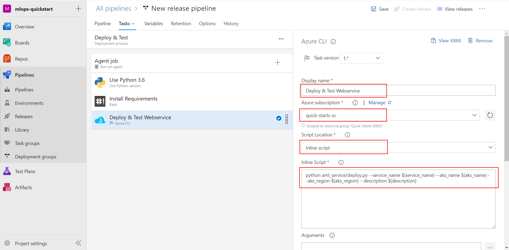
Task: Open Deploy & Test stage more options
Action: coord(281,39)
